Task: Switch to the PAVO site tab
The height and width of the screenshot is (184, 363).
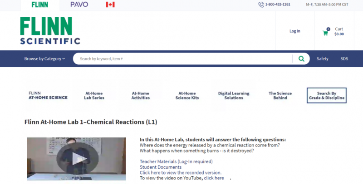Action: tap(79, 5)
